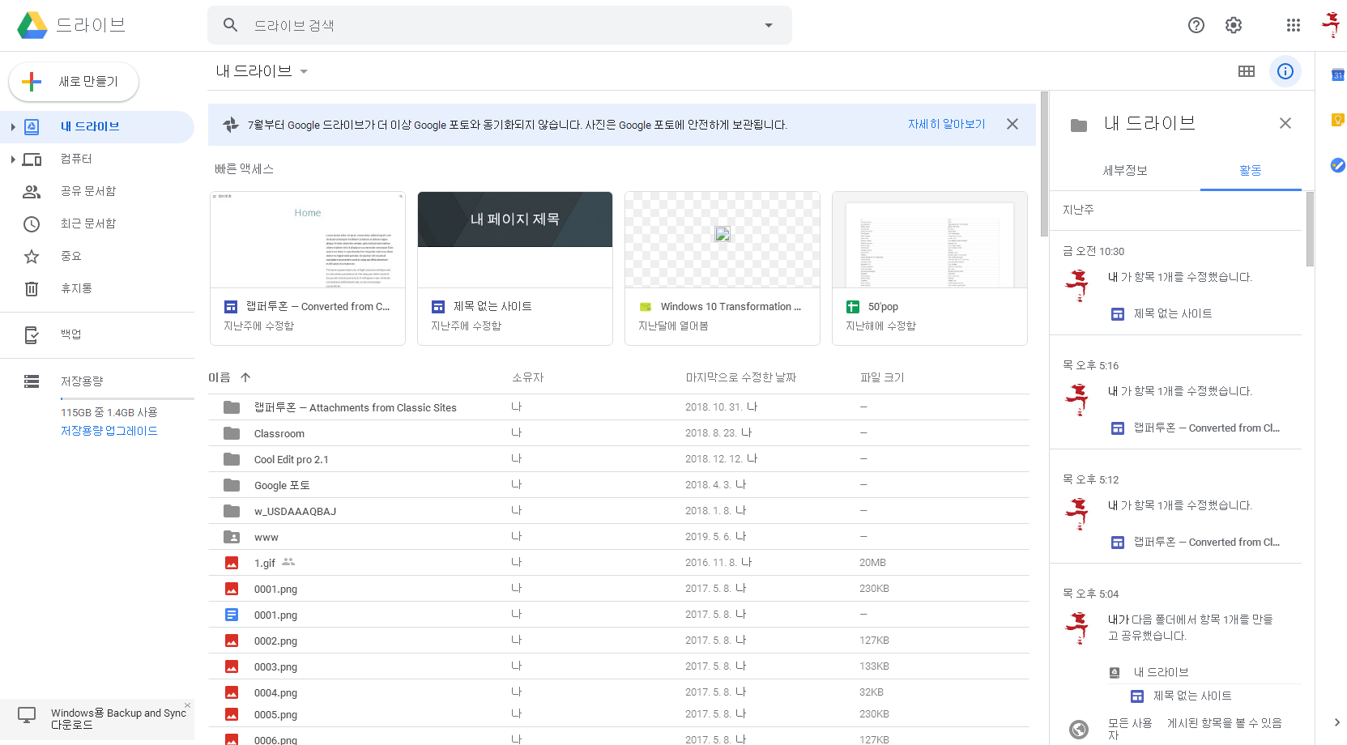Open 내 드라이브 in 목 오후 5:04 activity
This screenshot has width=1347, height=745.
tap(1161, 672)
